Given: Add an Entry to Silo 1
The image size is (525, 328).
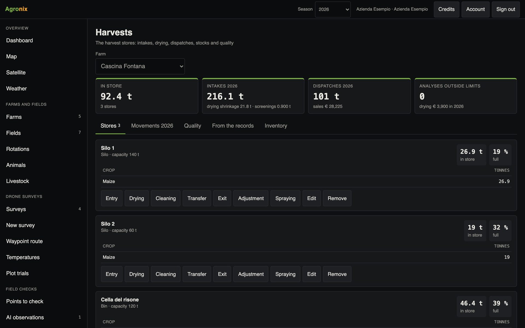Looking at the screenshot, I should (112, 198).
